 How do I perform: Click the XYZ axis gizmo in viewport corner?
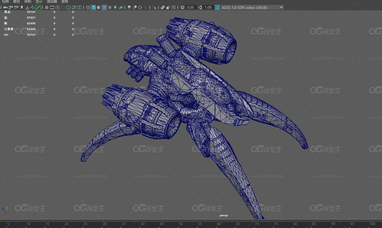(x=5, y=211)
